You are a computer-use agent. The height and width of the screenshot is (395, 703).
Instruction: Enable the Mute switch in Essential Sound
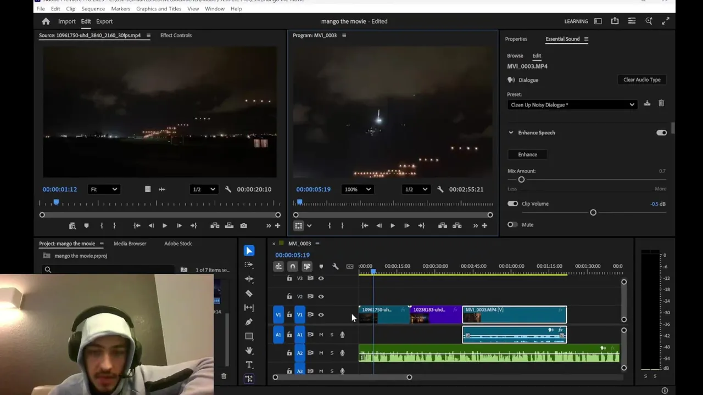(512, 224)
